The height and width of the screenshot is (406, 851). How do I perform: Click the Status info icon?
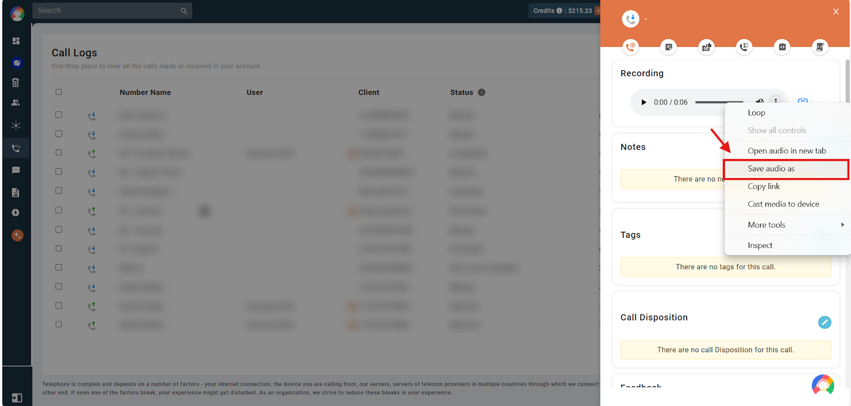point(481,92)
